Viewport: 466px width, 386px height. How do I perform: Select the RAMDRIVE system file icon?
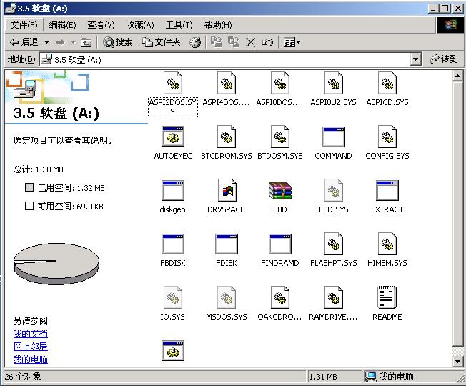pos(334,297)
